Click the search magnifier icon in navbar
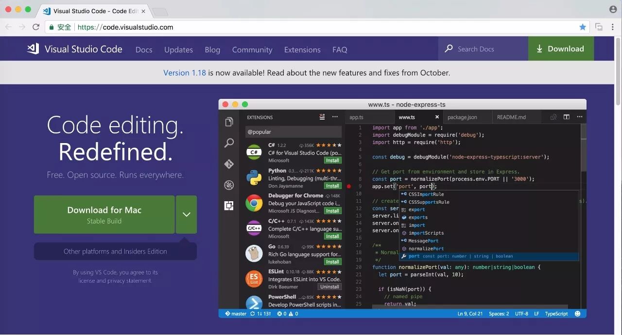This screenshot has width=622, height=335. (x=449, y=48)
